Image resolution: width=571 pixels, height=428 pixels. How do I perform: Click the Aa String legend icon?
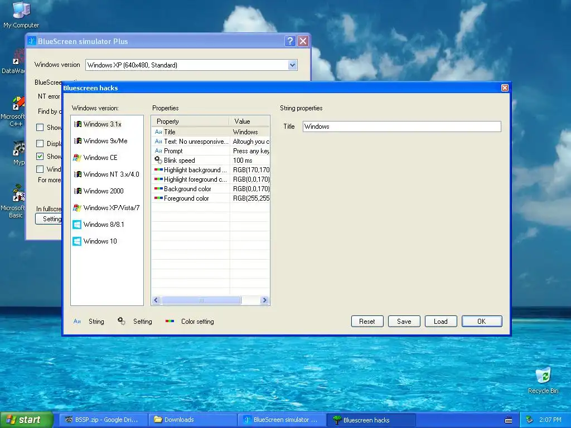pos(77,322)
